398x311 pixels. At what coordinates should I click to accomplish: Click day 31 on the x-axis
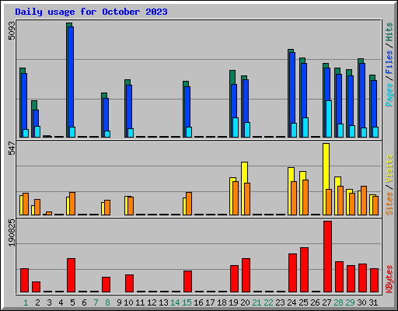pyautogui.click(x=373, y=302)
